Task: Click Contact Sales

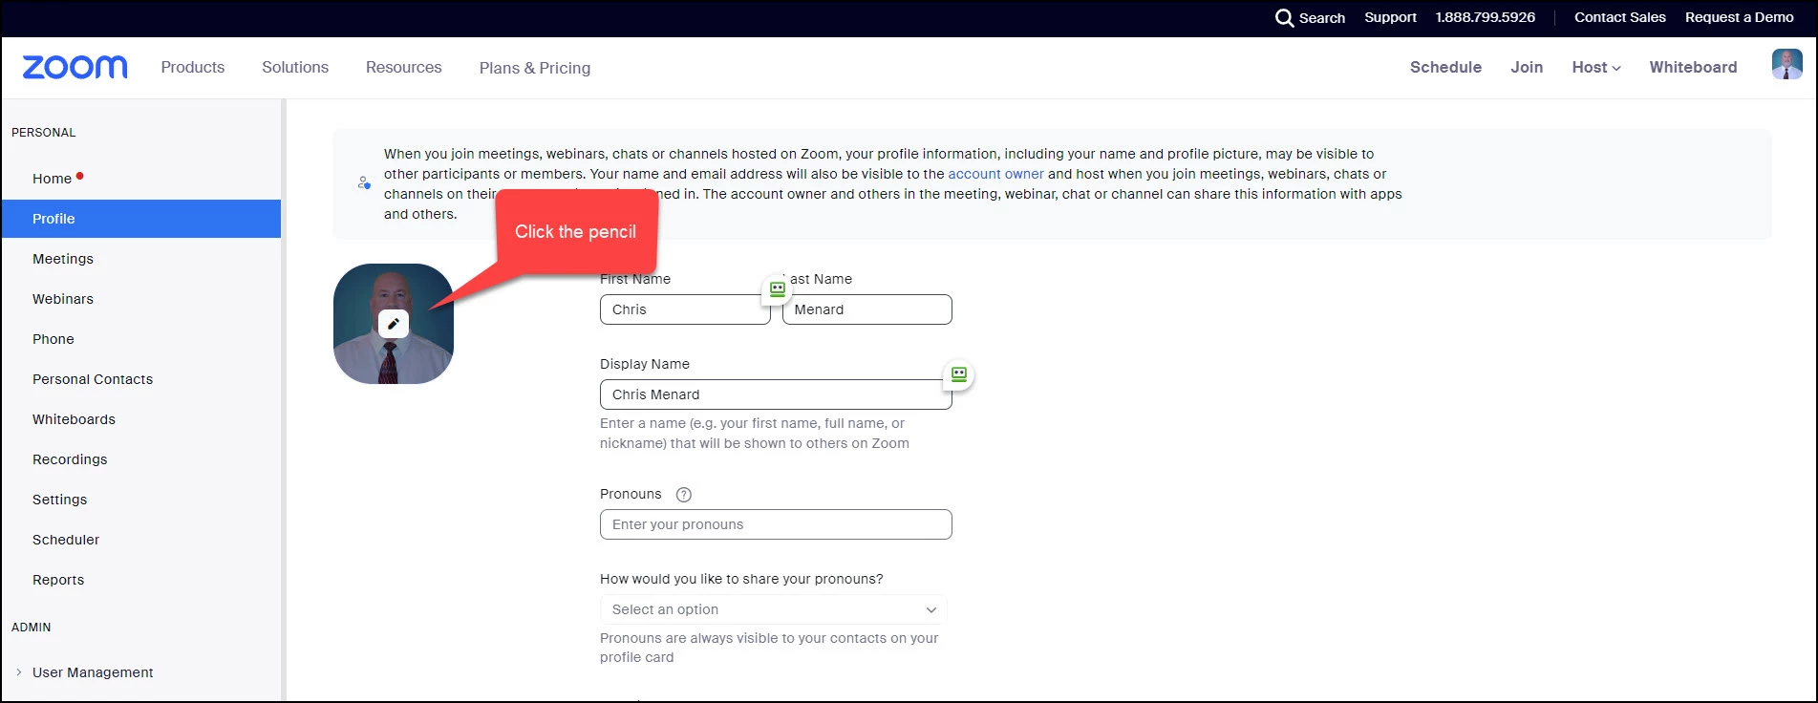Action: 1620,17
